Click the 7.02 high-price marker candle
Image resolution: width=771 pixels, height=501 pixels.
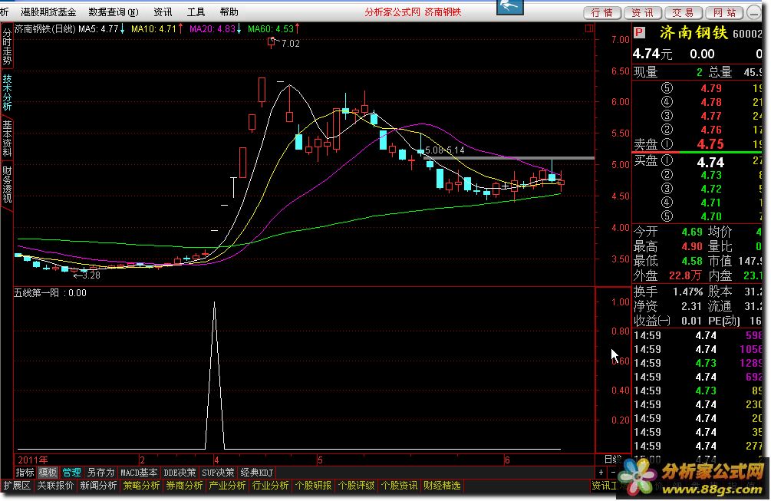(271, 43)
